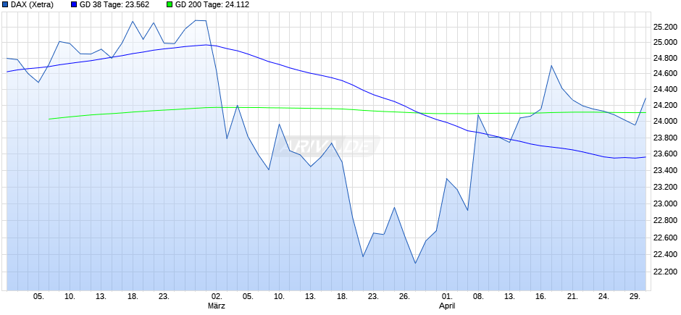Select the GD 38 Tage: 23.562 label
This screenshot has height=315, width=681.
pos(114,5)
